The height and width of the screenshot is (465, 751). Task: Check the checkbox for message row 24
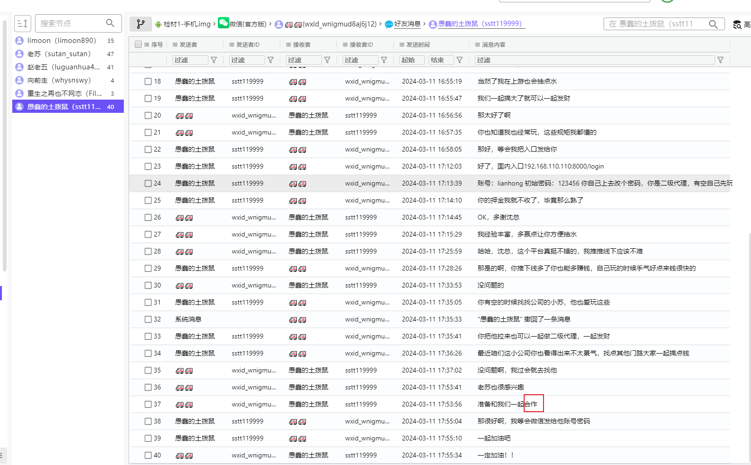click(148, 184)
